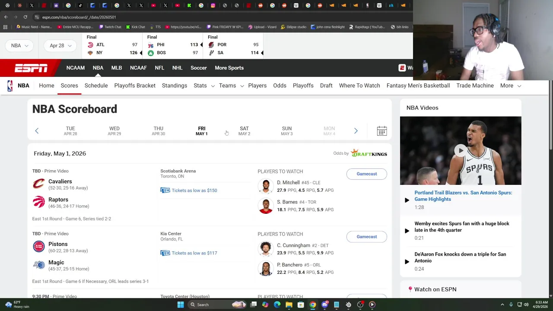Go to previous week with left arrow
The width and height of the screenshot is (553, 311).
point(37,131)
